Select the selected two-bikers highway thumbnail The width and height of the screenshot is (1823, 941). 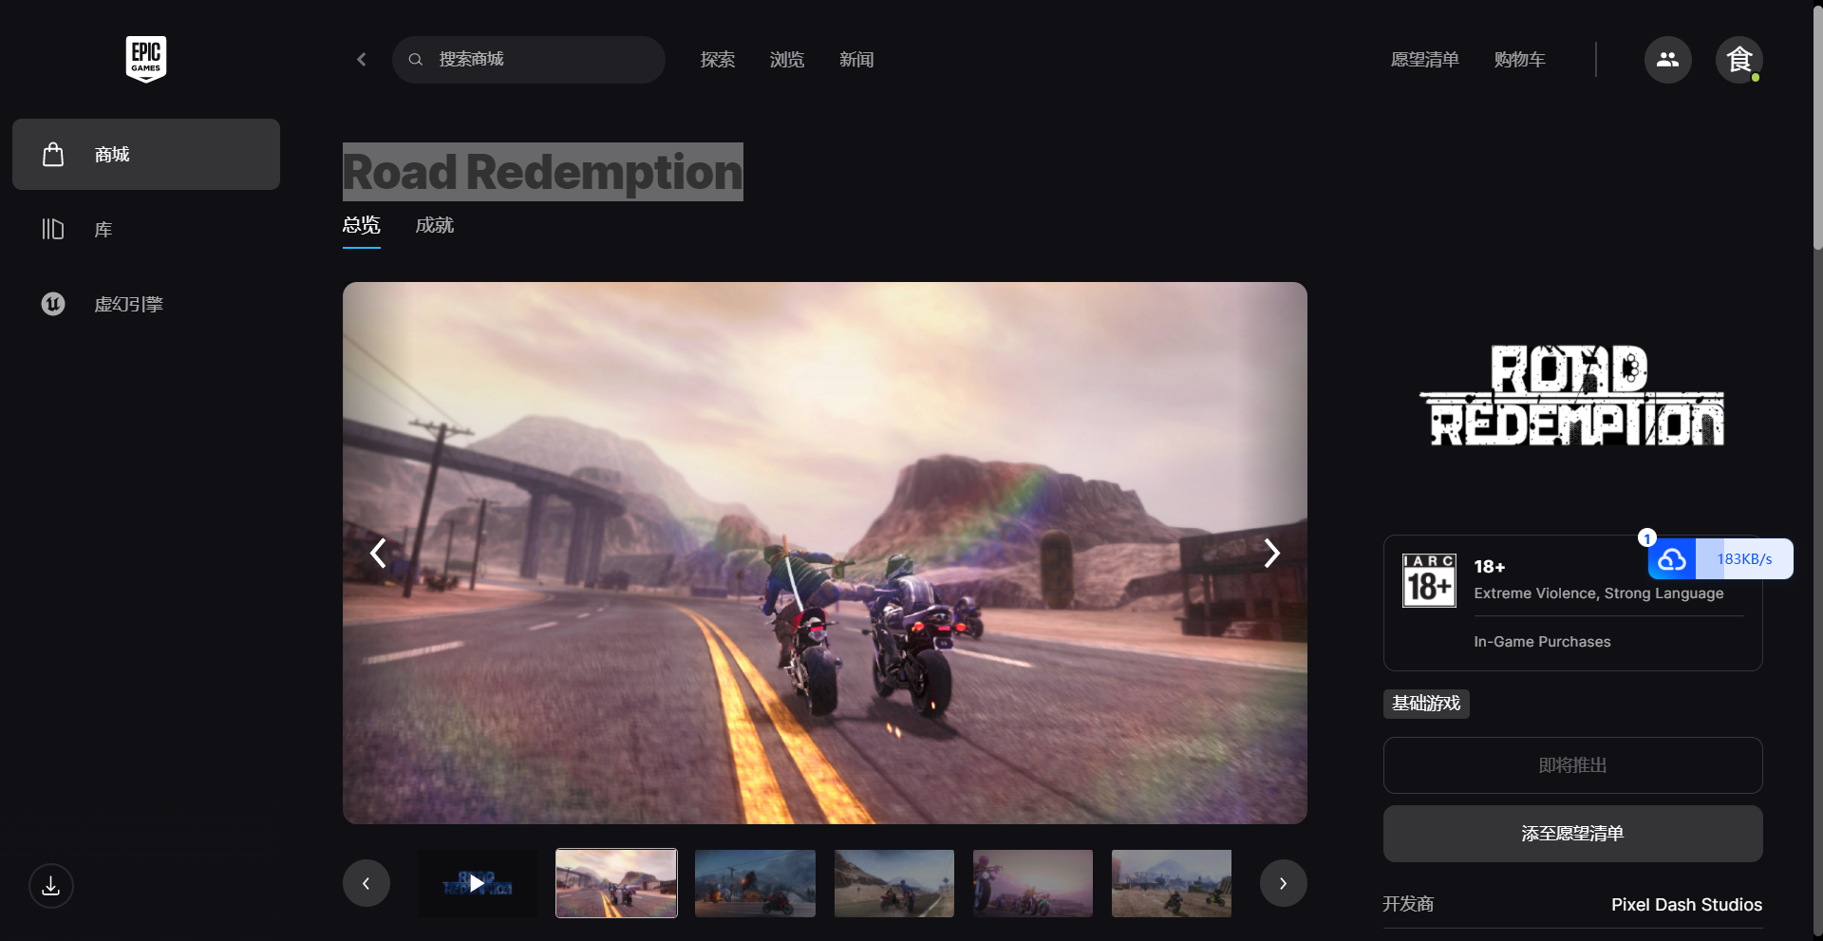[616, 883]
